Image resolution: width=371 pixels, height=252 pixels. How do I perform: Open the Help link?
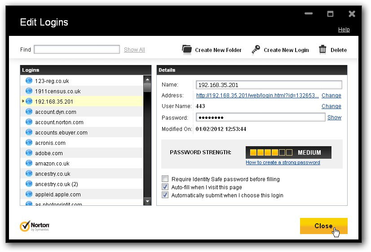tap(344, 29)
